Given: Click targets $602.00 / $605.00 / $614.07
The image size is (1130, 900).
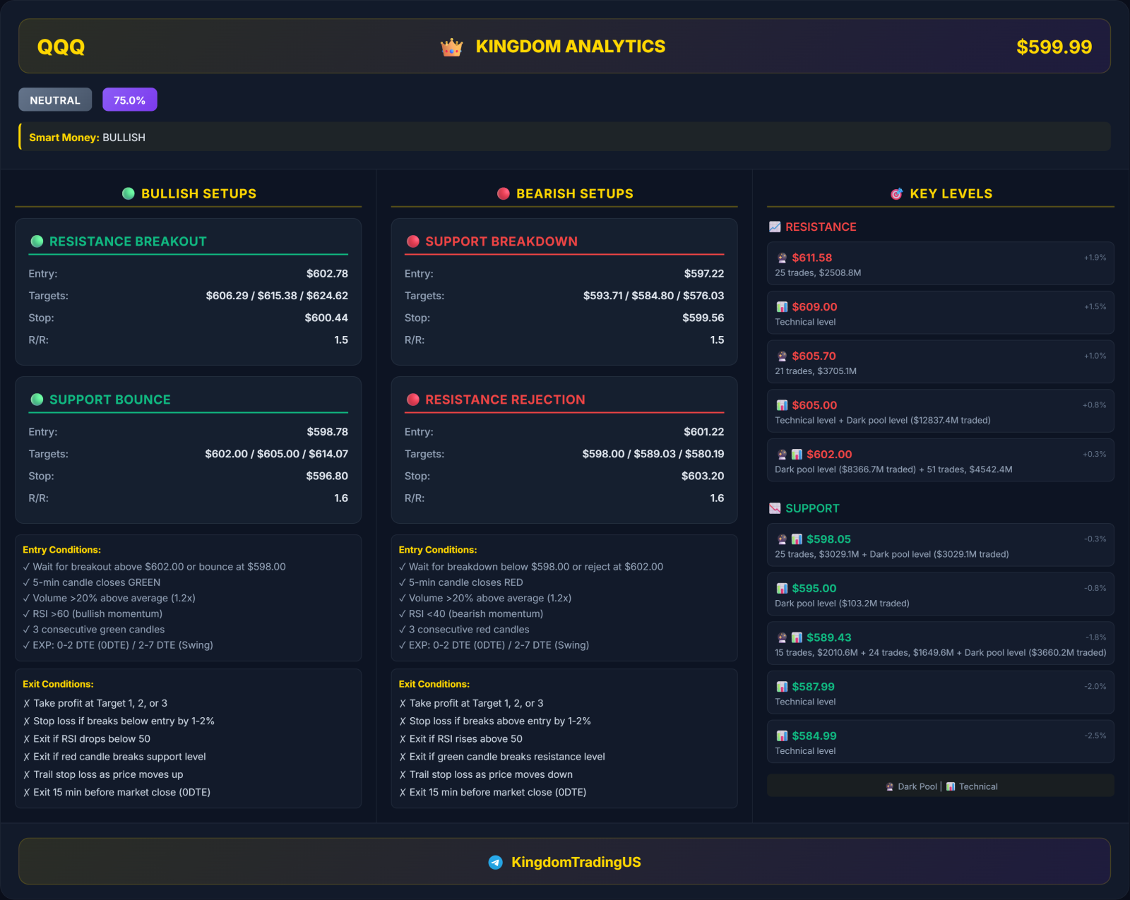Looking at the screenshot, I should (x=276, y=454).
